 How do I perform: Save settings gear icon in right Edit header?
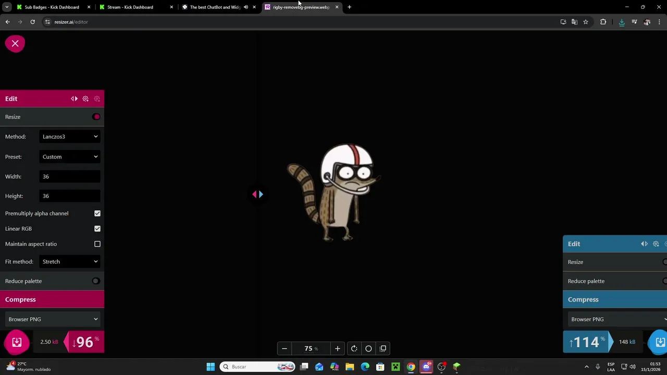click(x=656, y=244)
